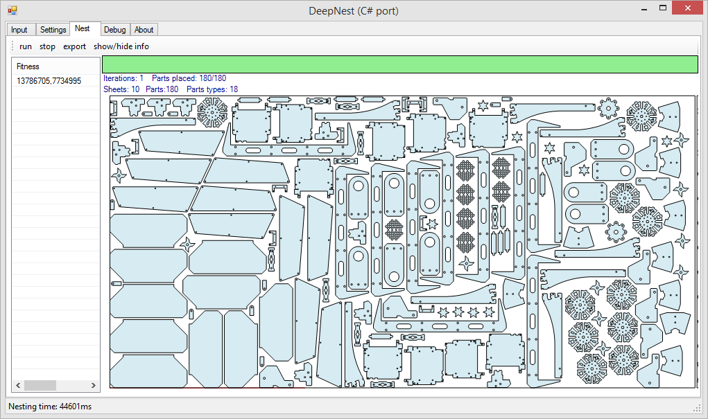Go to the Debug tab
Viewport: 708px width, 419px height.
114,30
